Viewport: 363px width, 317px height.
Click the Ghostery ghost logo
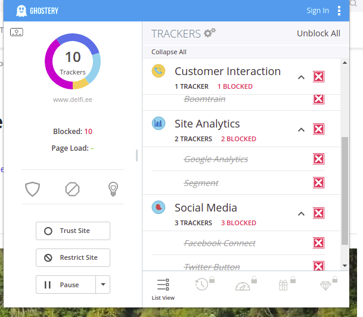[21, 11]
